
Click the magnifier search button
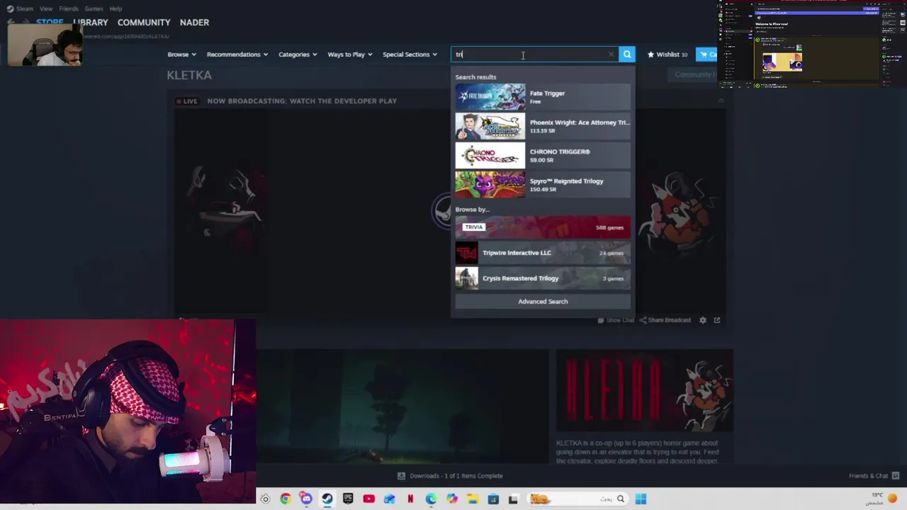[x=627, y=55]
